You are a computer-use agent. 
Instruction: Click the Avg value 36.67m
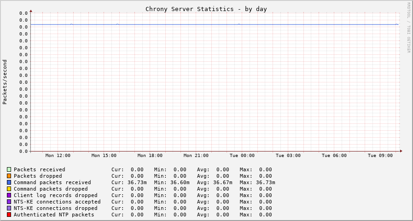(223, 182)
